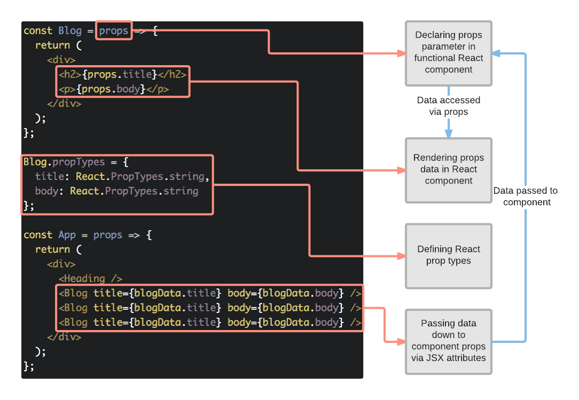579x400 pixels.
Task: Select the "Declaring props parameter" flowchart box
Action: pyautogui.click(x=449, y=52)
